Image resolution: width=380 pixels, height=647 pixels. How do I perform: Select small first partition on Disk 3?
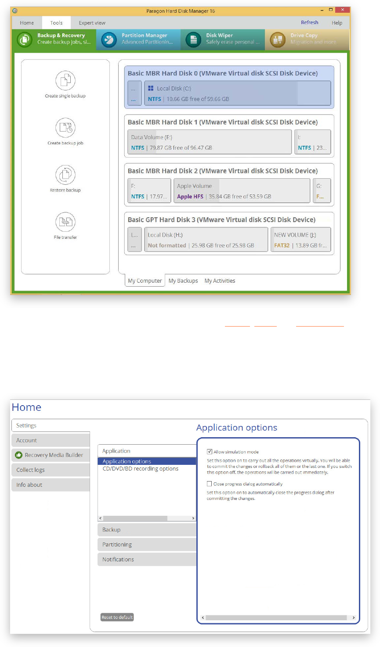[x=134, y=240]
